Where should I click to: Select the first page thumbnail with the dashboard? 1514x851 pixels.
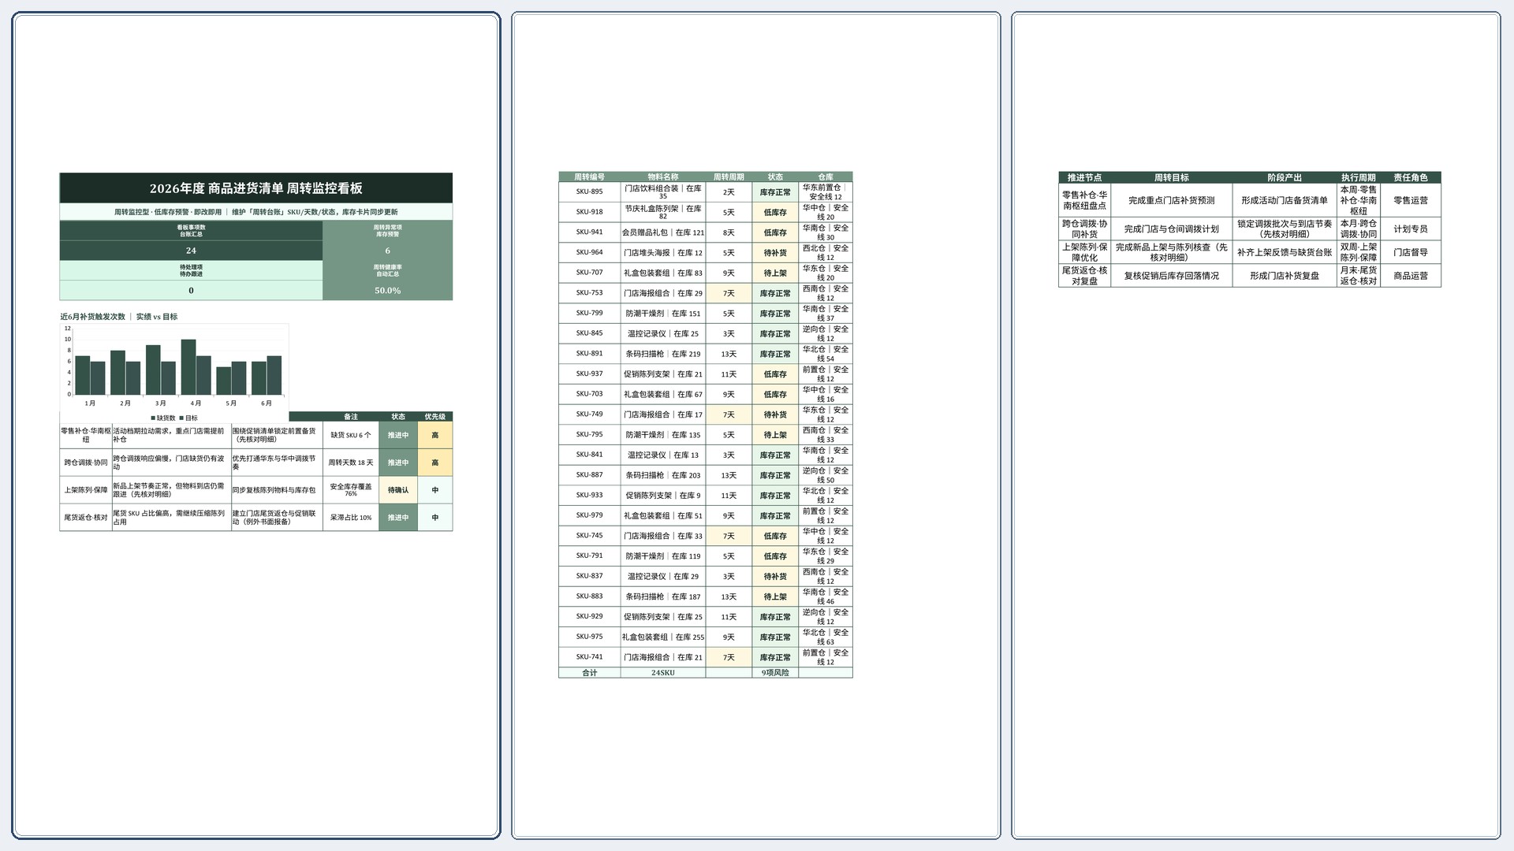tap(256, 425)
